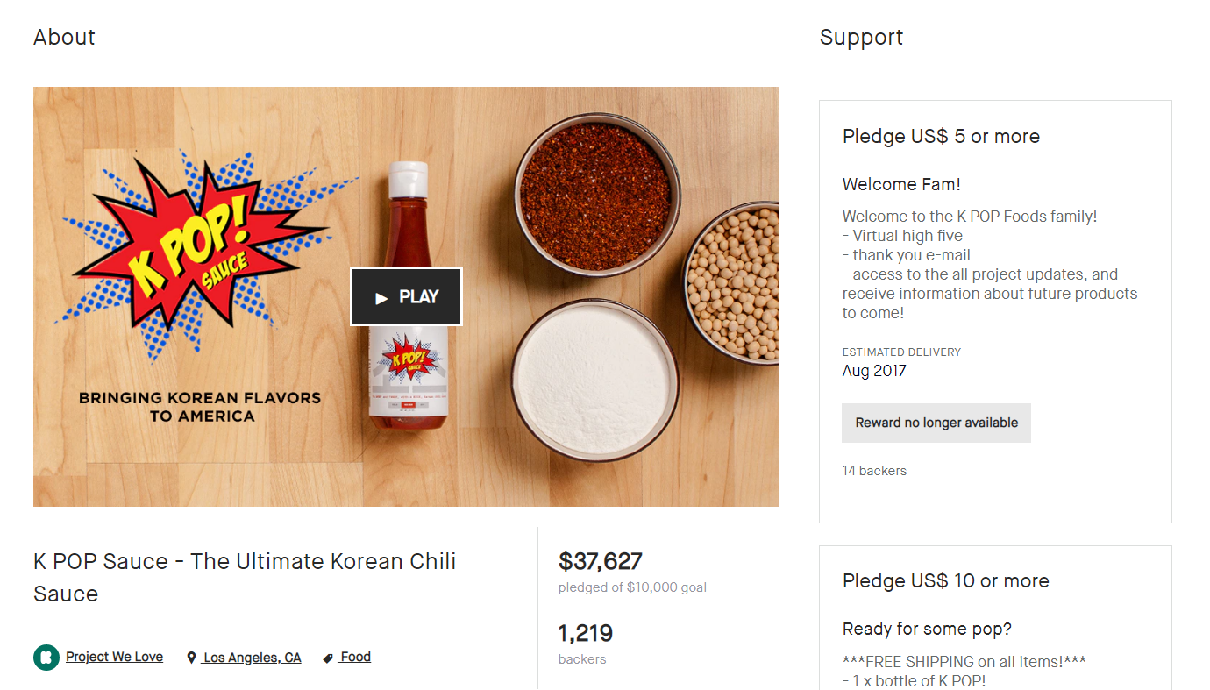Image resolution: width=1210 pixels, height=690 pixels.
Task: Open the Food category link
Action: (355, 657)
